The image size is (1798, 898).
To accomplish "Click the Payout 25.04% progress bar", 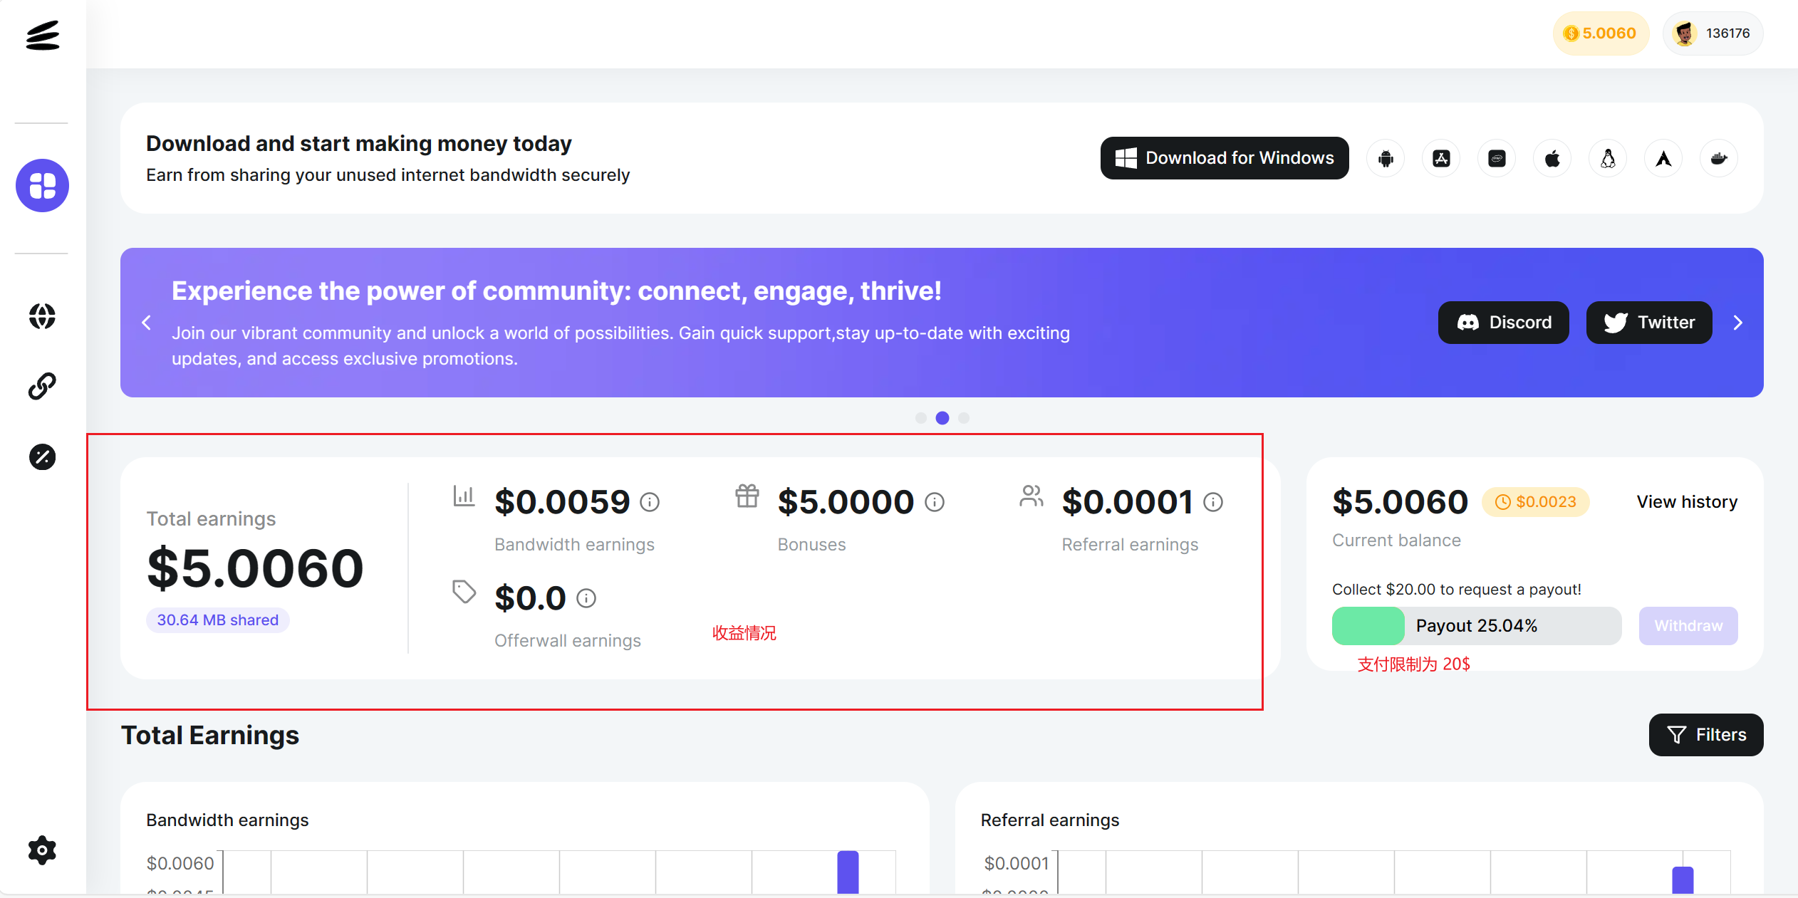I will (x=1477, y=625).
